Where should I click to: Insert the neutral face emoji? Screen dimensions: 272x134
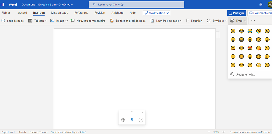[x=233, y=65]
